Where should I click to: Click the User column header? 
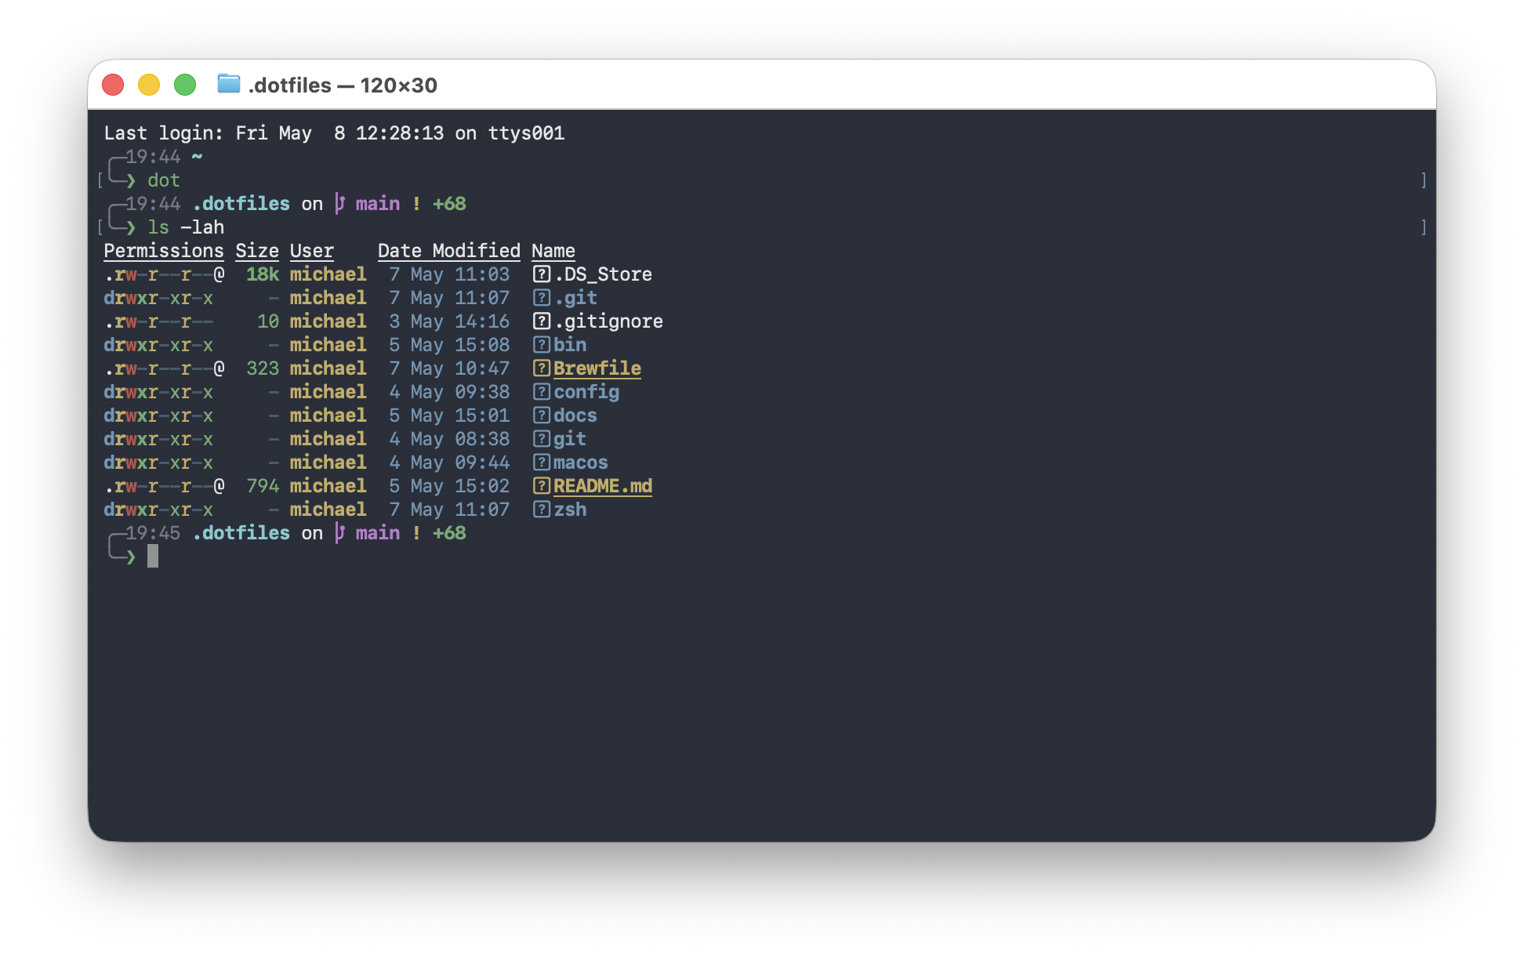(x=312, y=251)
